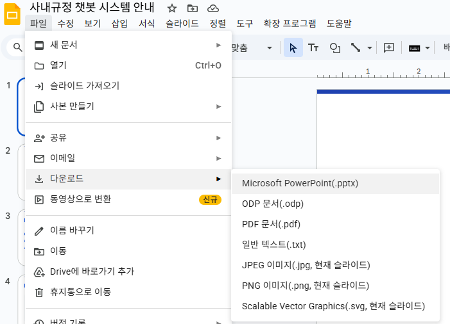Open the 도움말 menu
This screenshot has width=450, height=324.
pyautogui.click(x=339, y=23)
